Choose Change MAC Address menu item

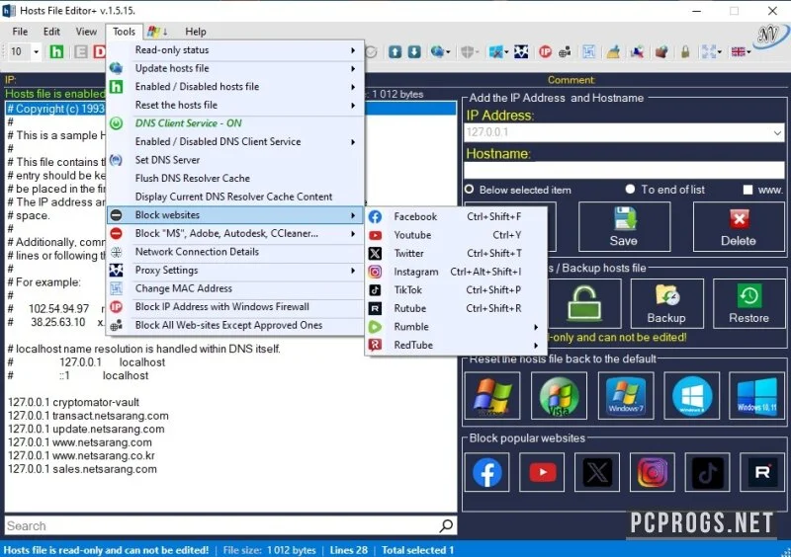click(235, 288)
